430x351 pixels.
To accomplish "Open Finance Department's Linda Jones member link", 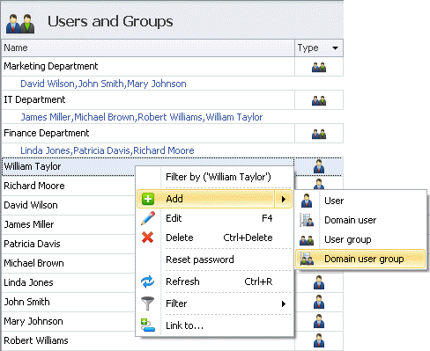I will (x=45, y=150).
